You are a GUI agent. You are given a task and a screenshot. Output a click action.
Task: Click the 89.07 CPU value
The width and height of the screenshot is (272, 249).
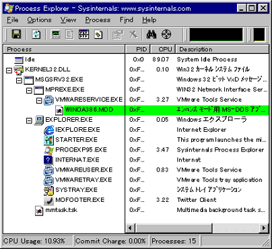pos(161,60)
